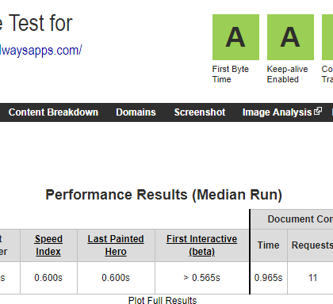Screen dimensions: 333x304
Task: Select the 0.600s Speed Index value cell
Action: 48,278
